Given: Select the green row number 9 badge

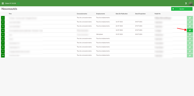Looking at the screenshot, I should 3,51.
